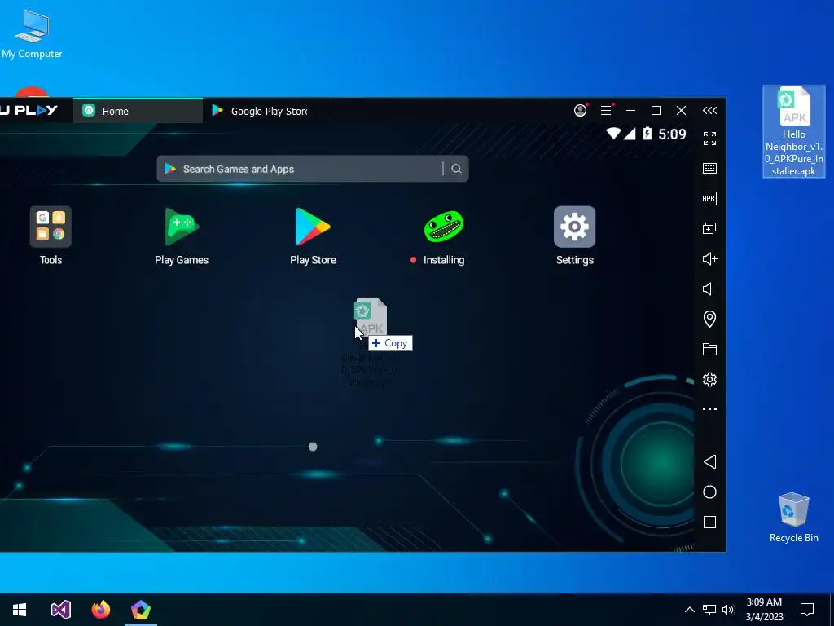The height and width of the screenshot is (626, 834).
Task: Increase volume with sidebar speaker plus
Action: 709,259
